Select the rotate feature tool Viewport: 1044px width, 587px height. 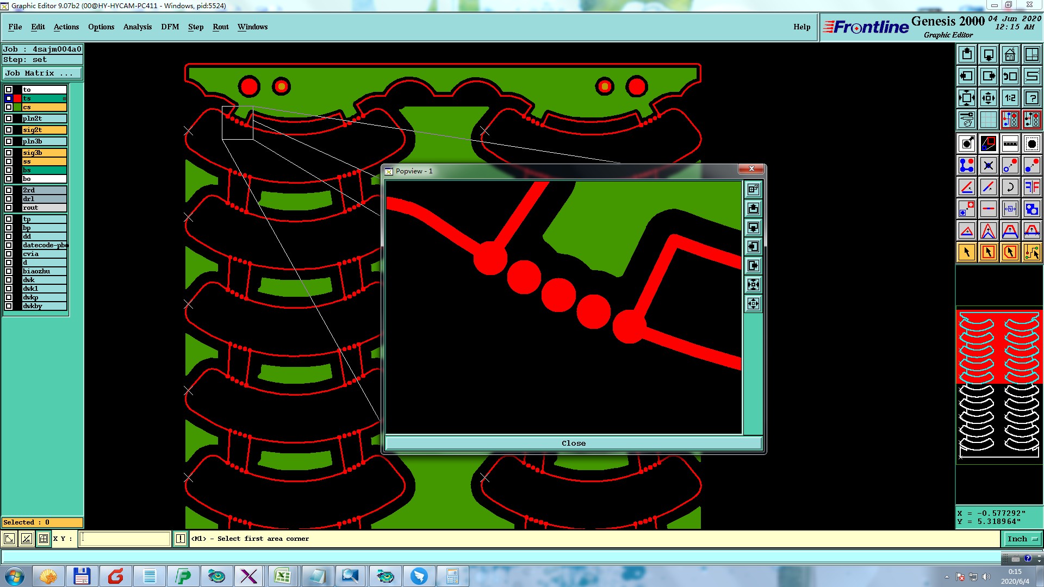pos(1010,187)
